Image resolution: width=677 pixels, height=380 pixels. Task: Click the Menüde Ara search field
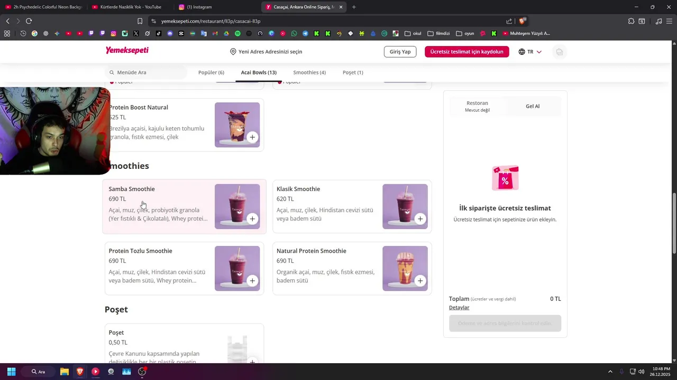pos(146,72)
